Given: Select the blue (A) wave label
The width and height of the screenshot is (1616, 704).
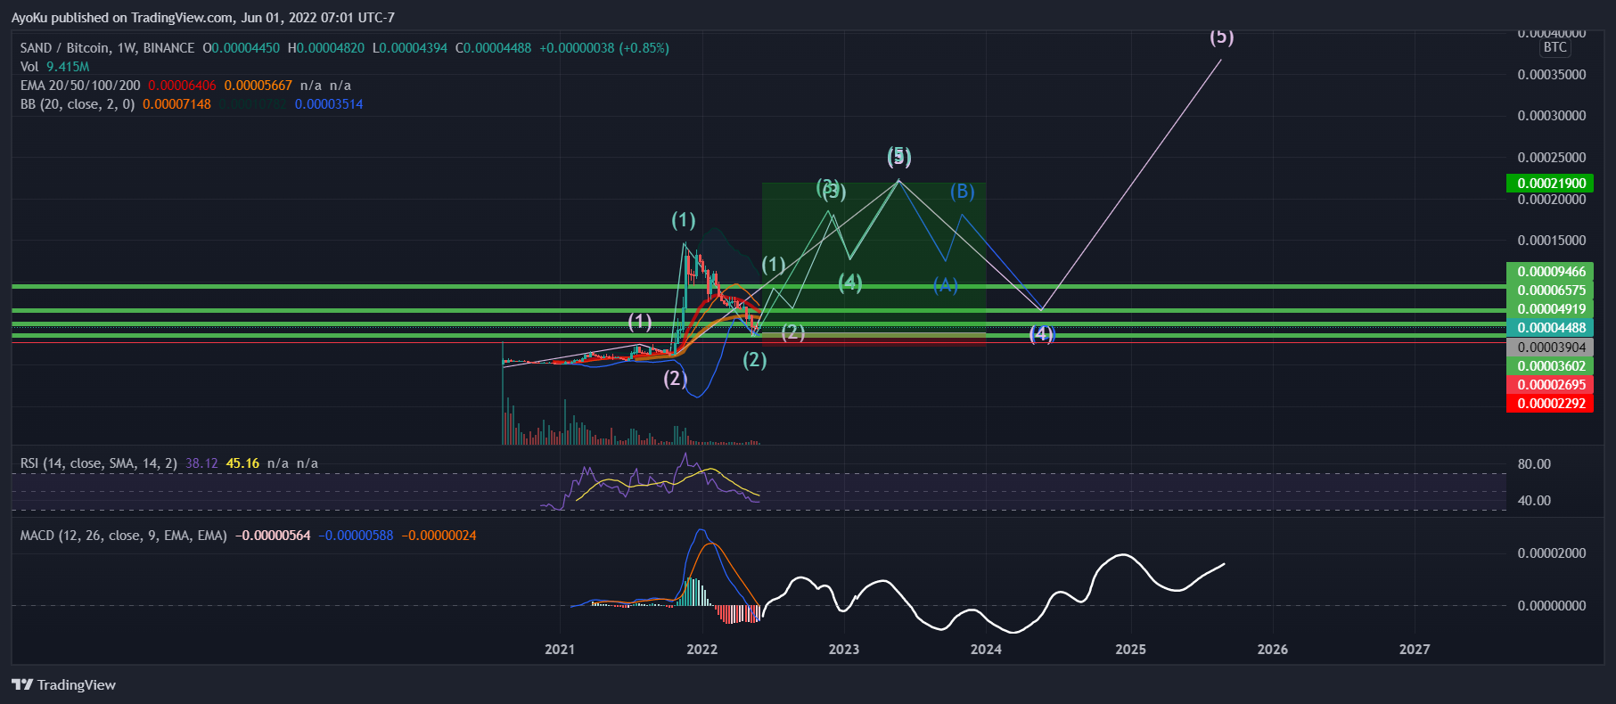Looking at the screenshot, I should point(945,285).
